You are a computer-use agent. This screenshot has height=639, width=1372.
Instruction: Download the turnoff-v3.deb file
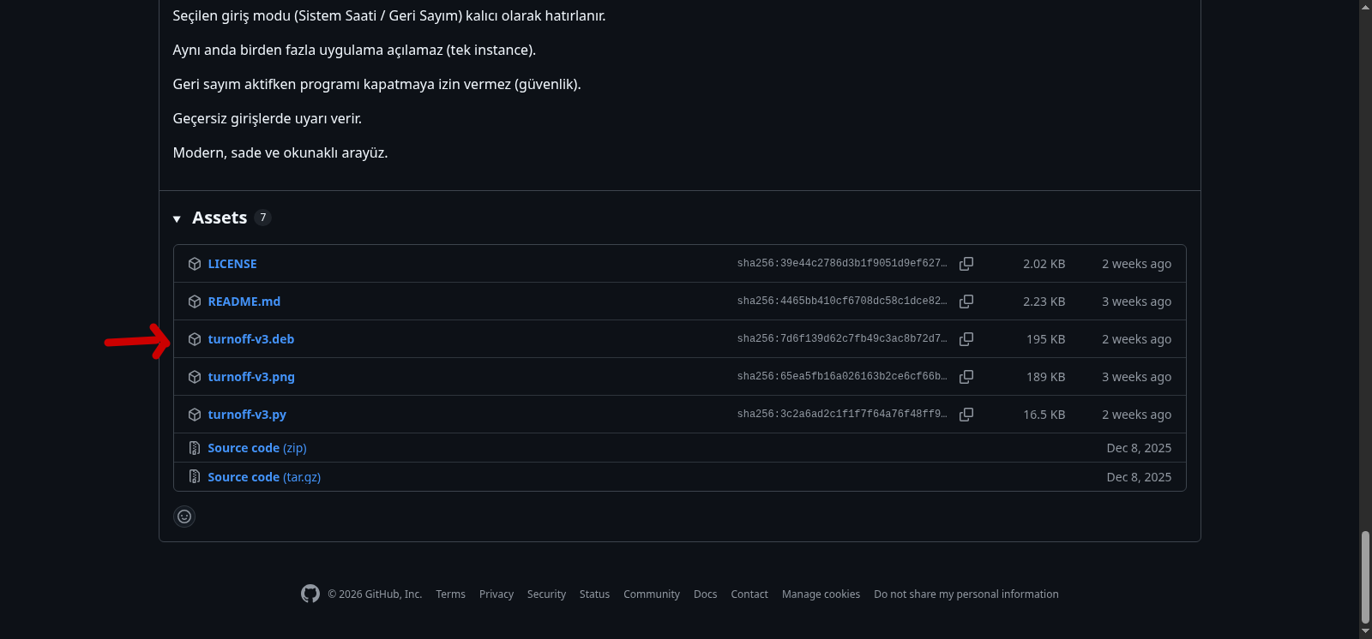click(250, 339)
